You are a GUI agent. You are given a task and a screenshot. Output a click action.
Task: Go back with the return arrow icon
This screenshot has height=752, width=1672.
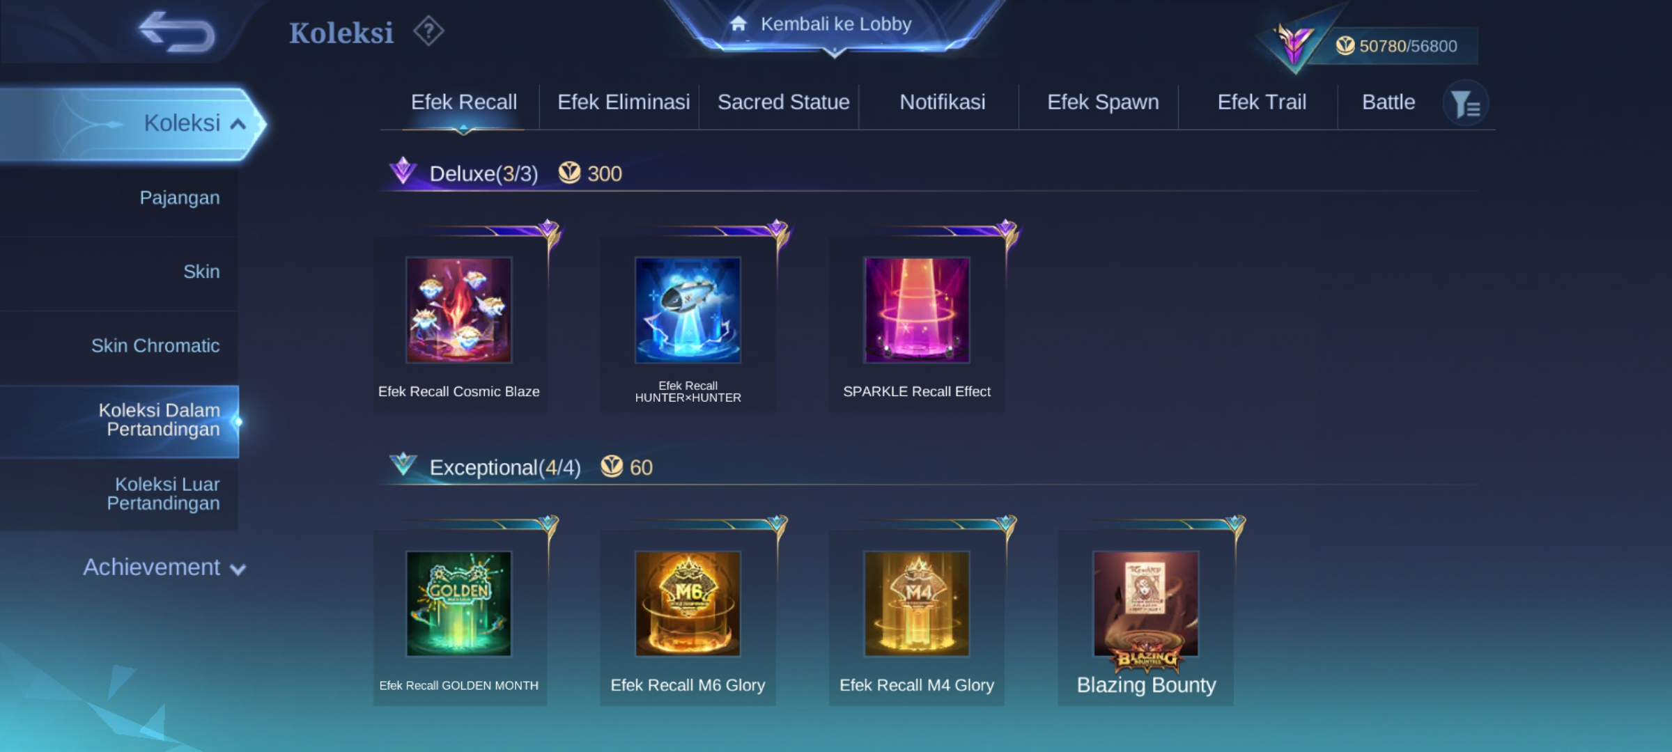pyautogui.click(x=177, y=32)
